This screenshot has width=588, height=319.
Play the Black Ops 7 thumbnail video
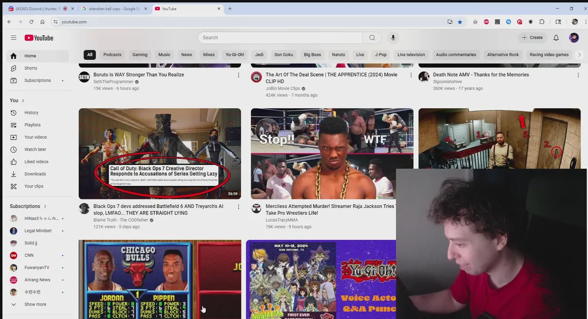point(160,154)
